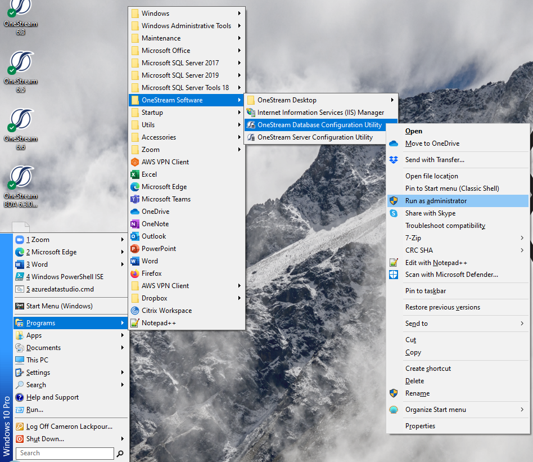Open the OneStream 6.5 desktop shortcut
The width and height of the screenshot is (533, 462).
(x=20, y=72)
